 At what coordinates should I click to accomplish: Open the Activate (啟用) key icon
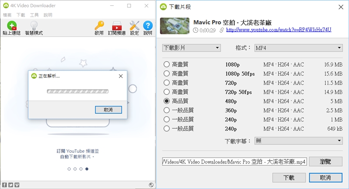coord(99,28)
